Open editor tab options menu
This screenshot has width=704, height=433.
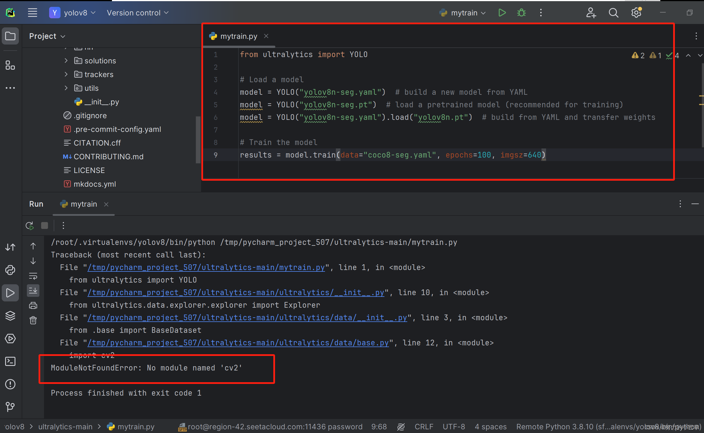point(696,36)
